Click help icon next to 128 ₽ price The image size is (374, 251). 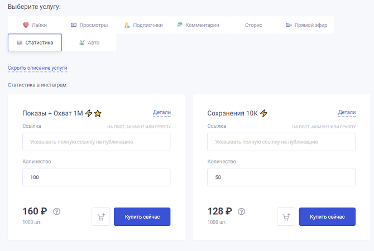241,211
